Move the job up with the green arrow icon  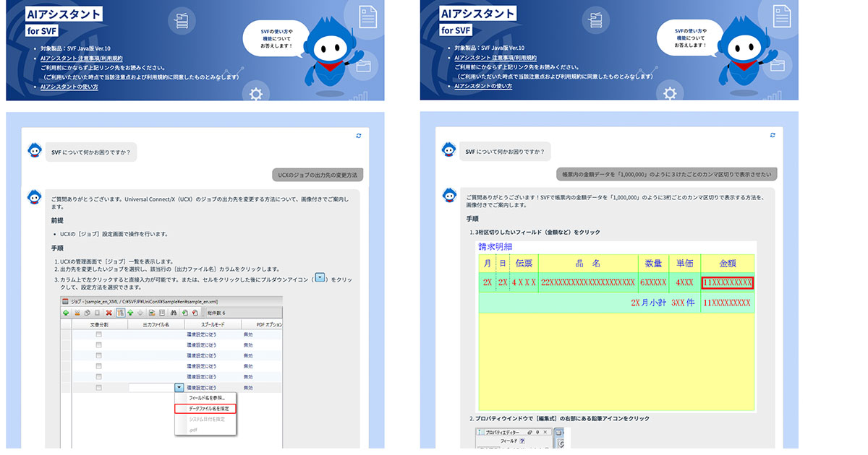(130, 312)
